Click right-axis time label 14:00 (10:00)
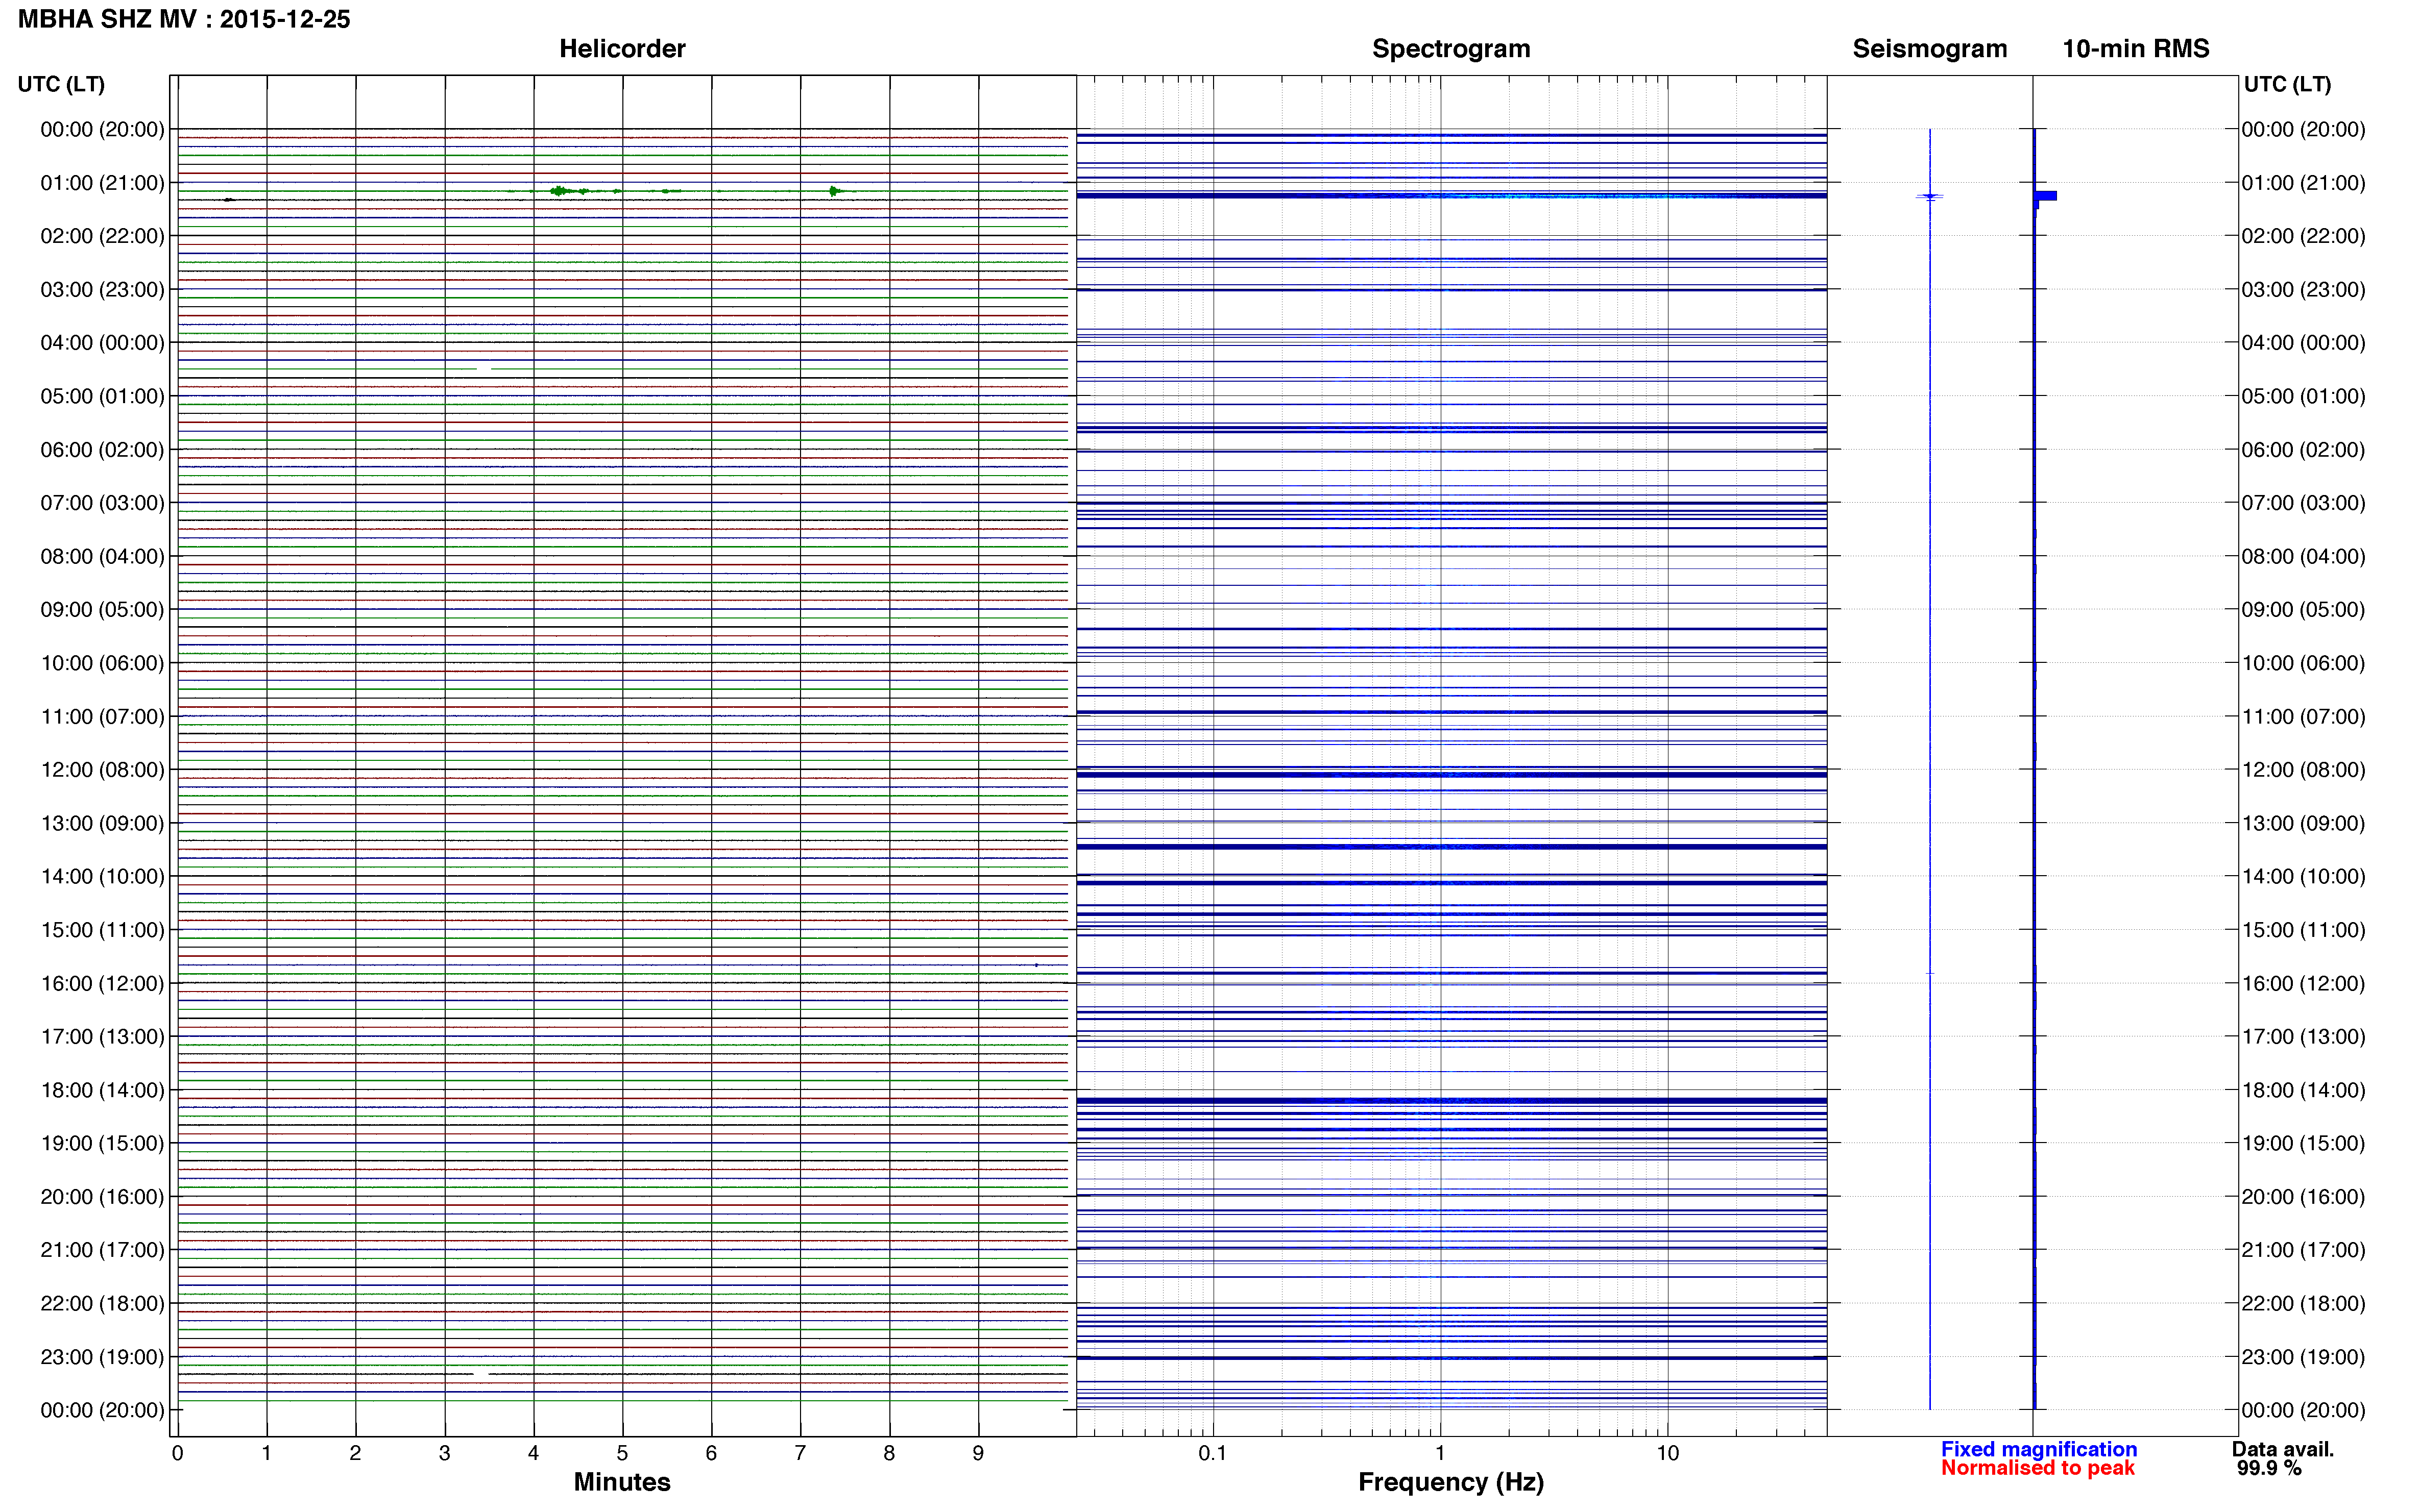 tap(2303, 876)
